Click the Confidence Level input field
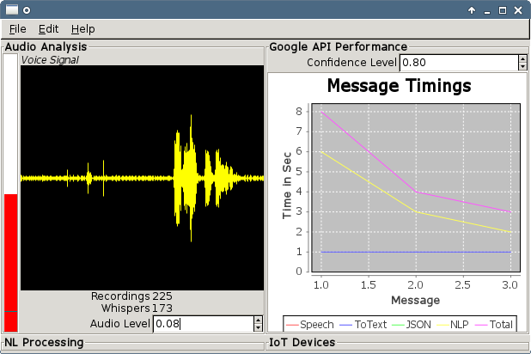The width and height of the screenshot is (531, 354). [x=459, y=63]
